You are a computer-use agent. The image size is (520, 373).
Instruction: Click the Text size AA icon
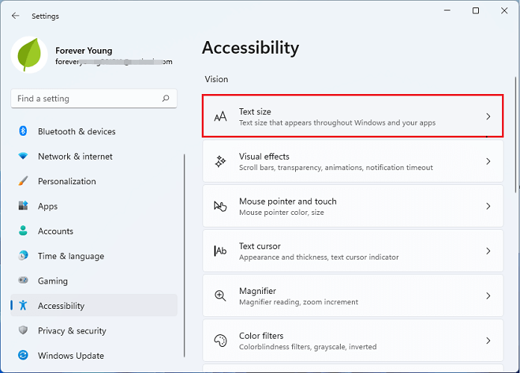pos(220,116)
